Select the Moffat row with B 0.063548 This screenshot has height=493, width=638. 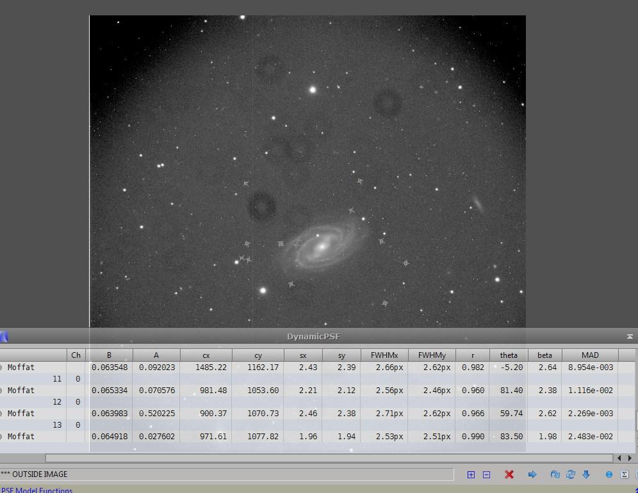(x=317, y=368)
